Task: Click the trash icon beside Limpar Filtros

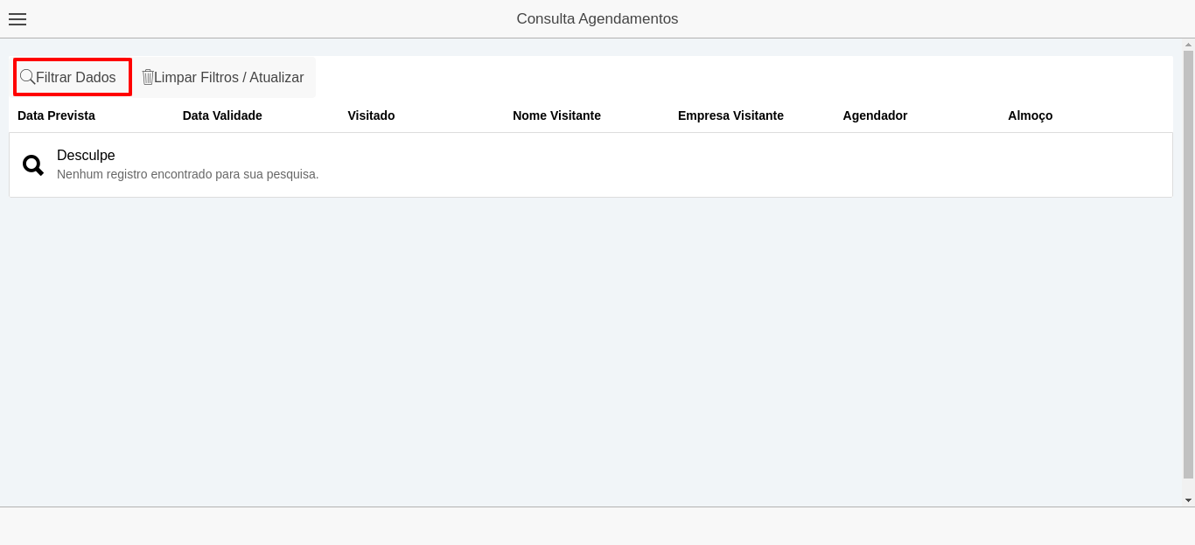Action: click(x=148, y=77)
